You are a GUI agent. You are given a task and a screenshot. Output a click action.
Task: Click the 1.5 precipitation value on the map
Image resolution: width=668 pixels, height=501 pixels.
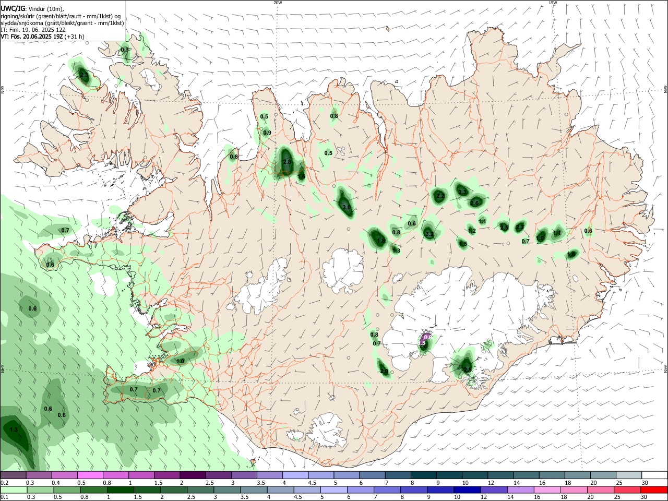(x=463, y=244)
